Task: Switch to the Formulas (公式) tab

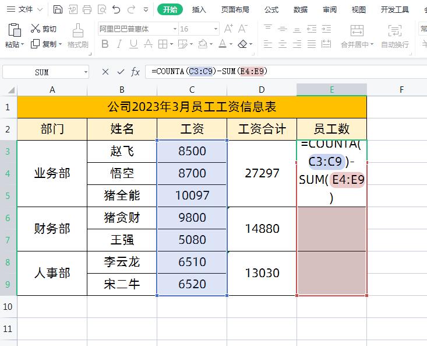Action: point(271,10)
